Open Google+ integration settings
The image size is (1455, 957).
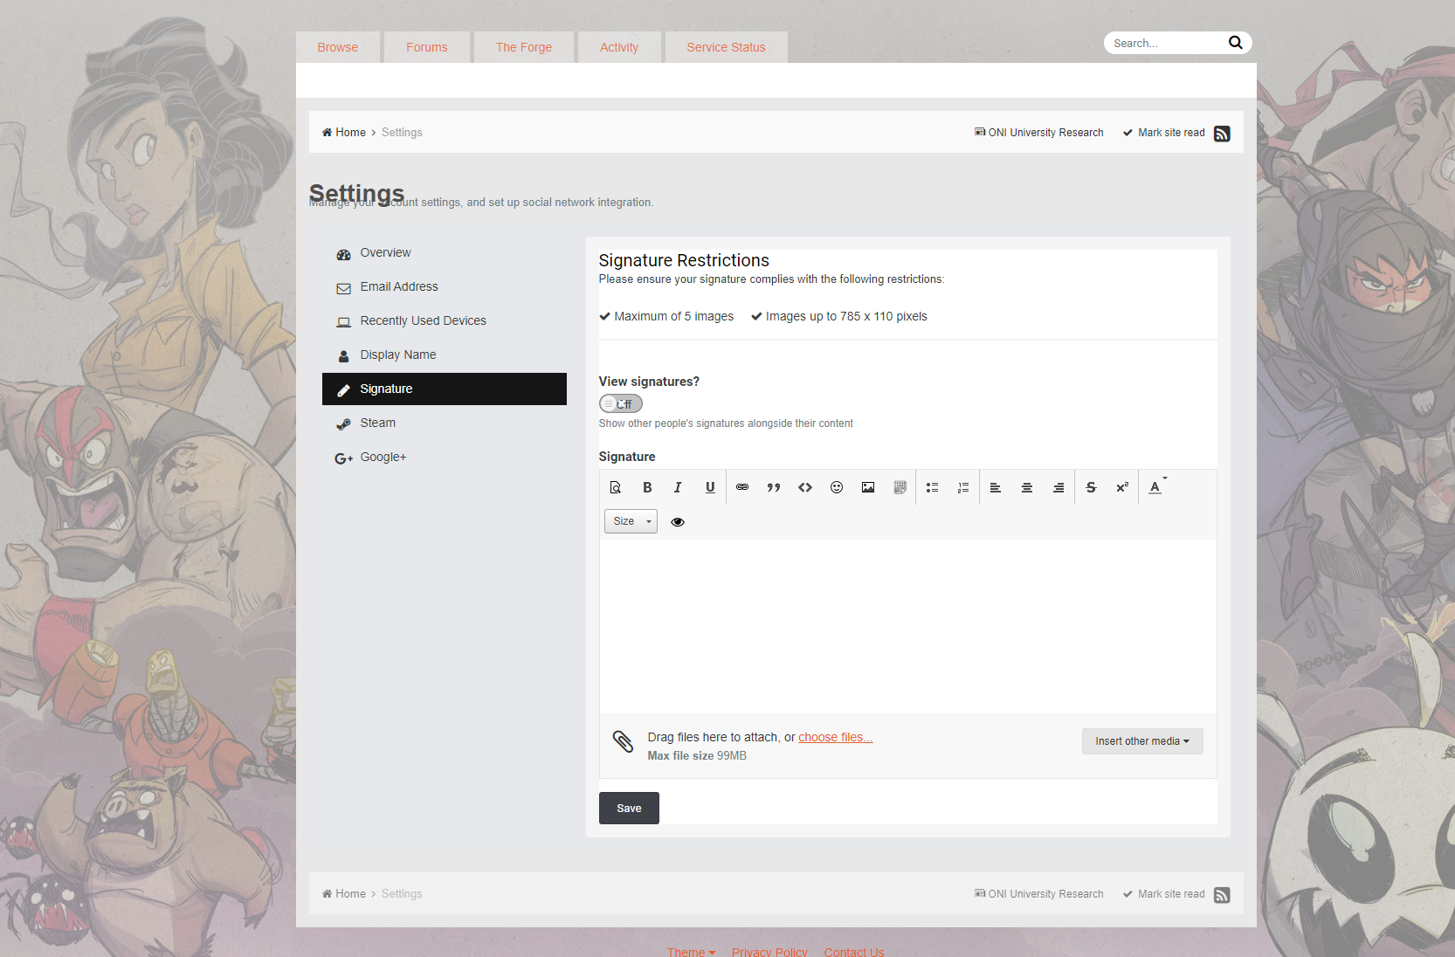click(x=445, y=458)
